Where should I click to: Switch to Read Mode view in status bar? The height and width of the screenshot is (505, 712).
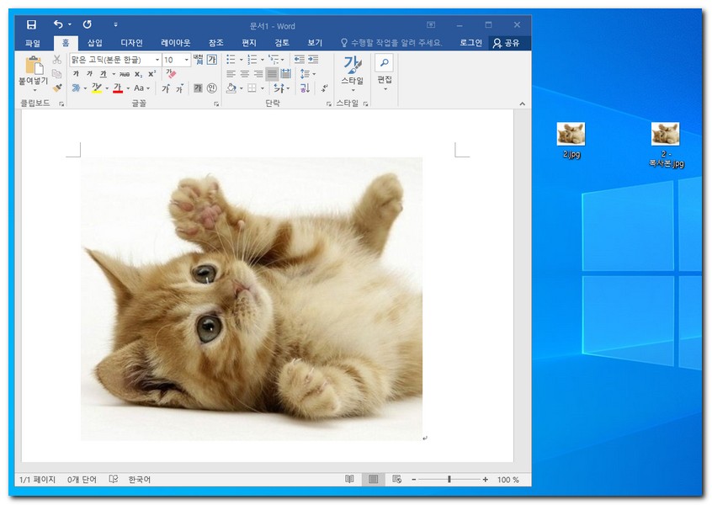[x=349, y=480]
